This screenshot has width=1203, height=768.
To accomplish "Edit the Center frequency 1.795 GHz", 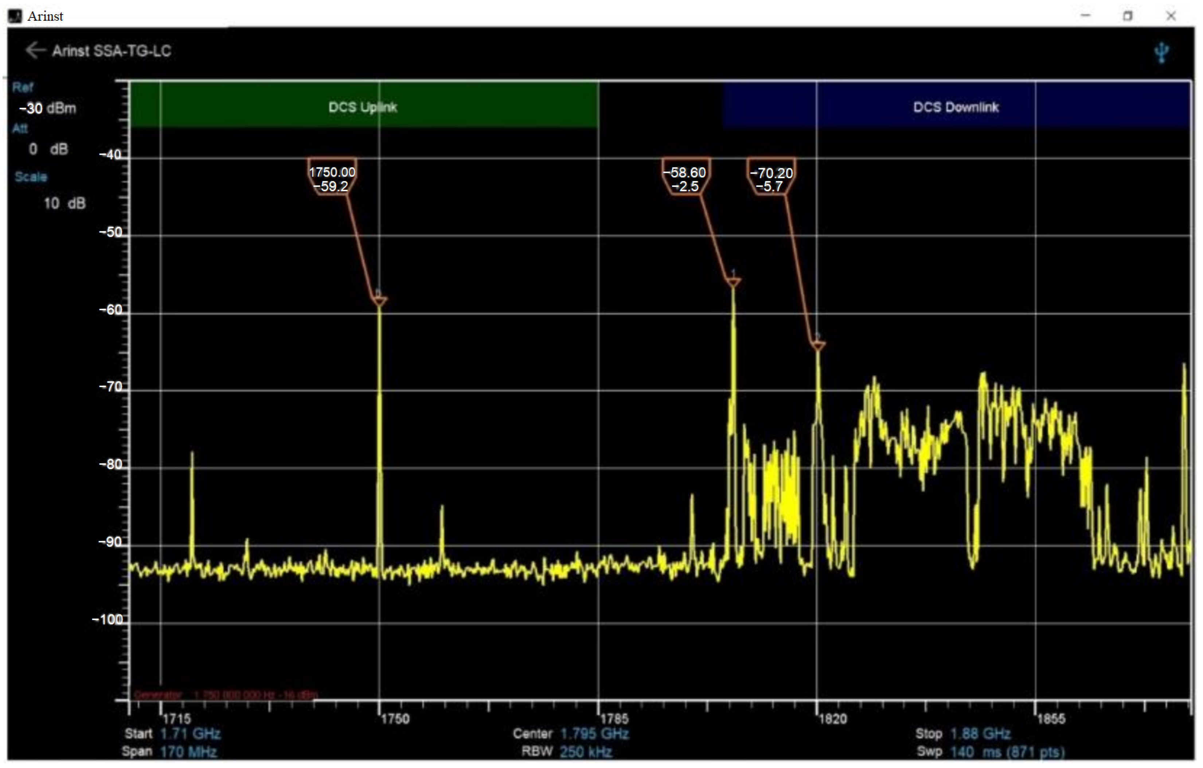I will pyautogui.click(x=594, y=733).
